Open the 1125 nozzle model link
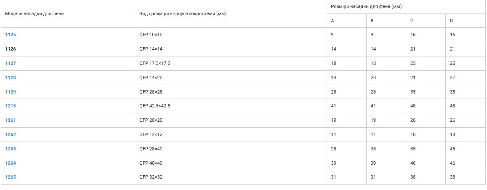This screenshot has width=487, height=190. coord(10,35)
